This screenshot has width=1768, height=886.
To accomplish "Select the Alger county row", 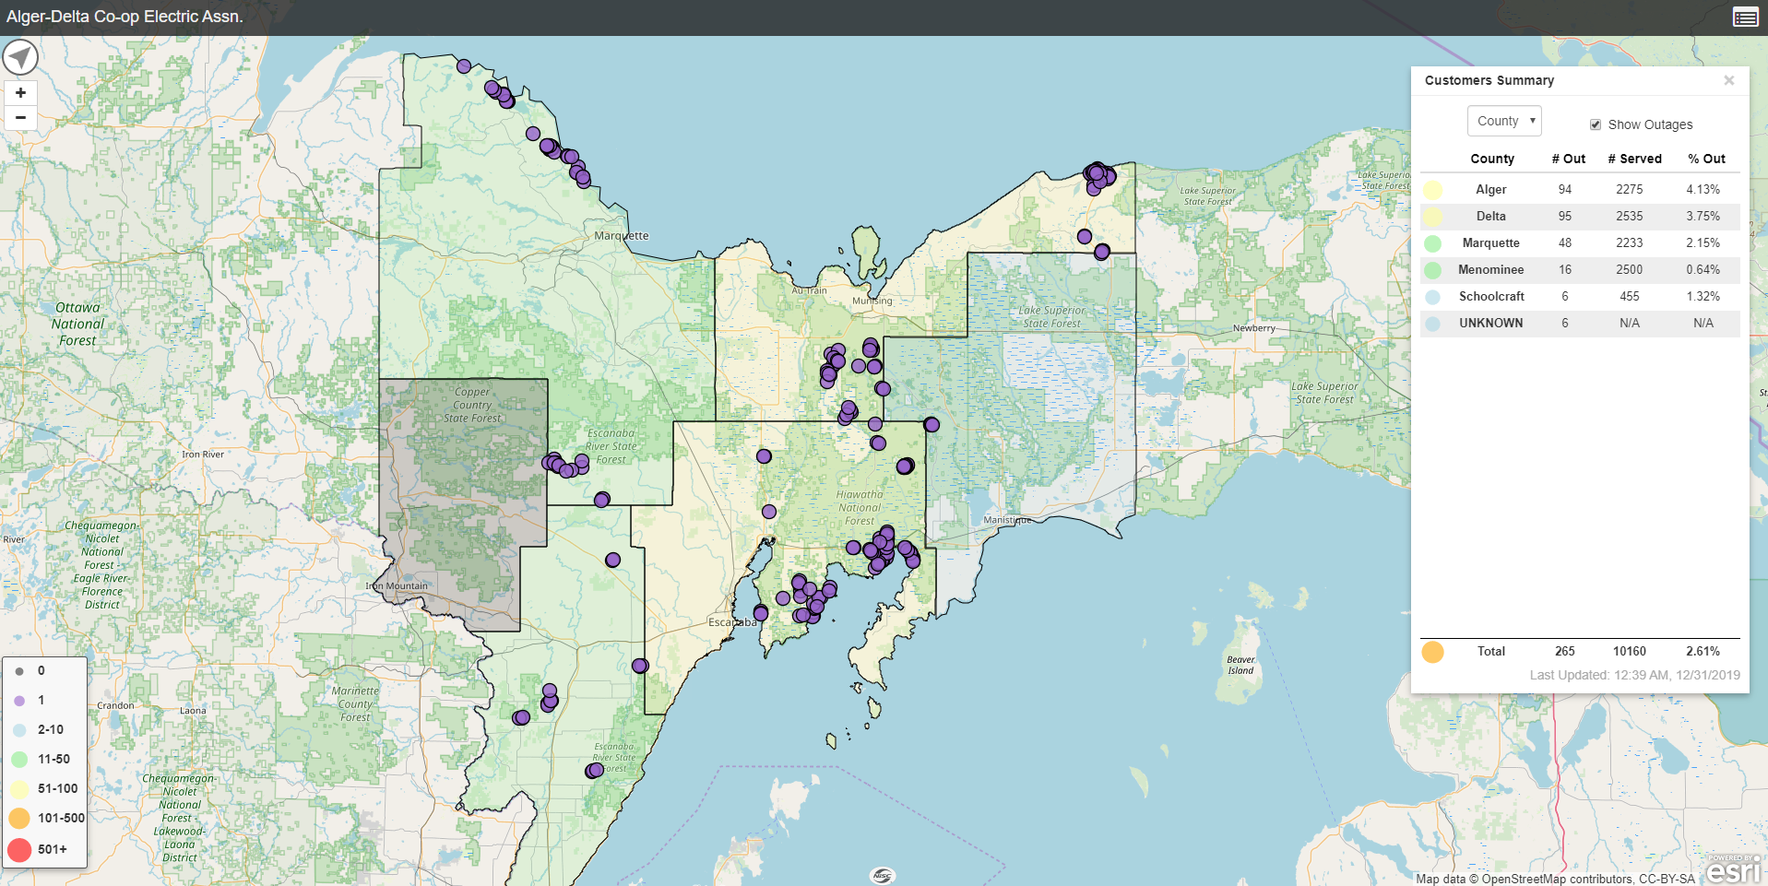I will tap(1580, 189).
